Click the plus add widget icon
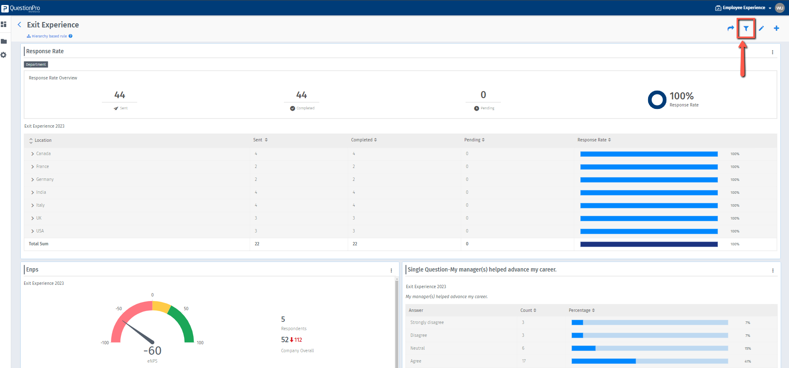 [x=776, y=28]
